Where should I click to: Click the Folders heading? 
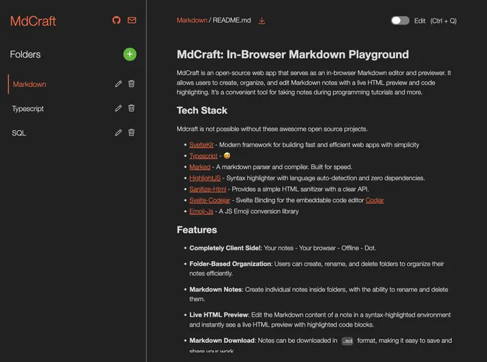click(25, 54)
